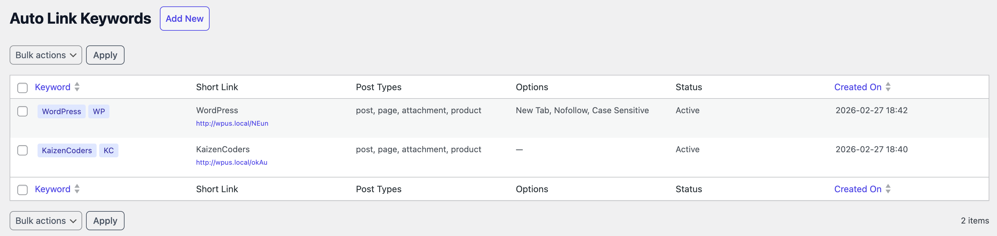Viewport: 997px width, 236px height.
Task: Click the Auto Link Keywords page heading
Action: (x=81, y=19)
